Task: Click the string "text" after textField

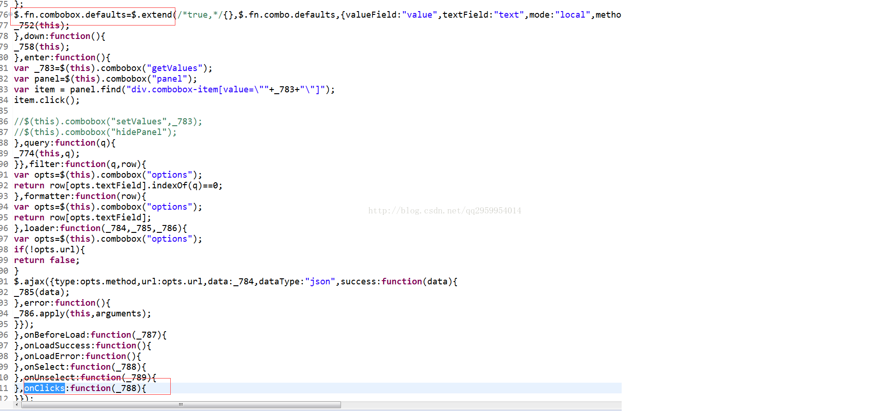Action: (x=509, y=15)
